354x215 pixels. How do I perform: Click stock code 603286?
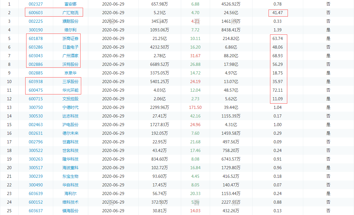[36, 47]
